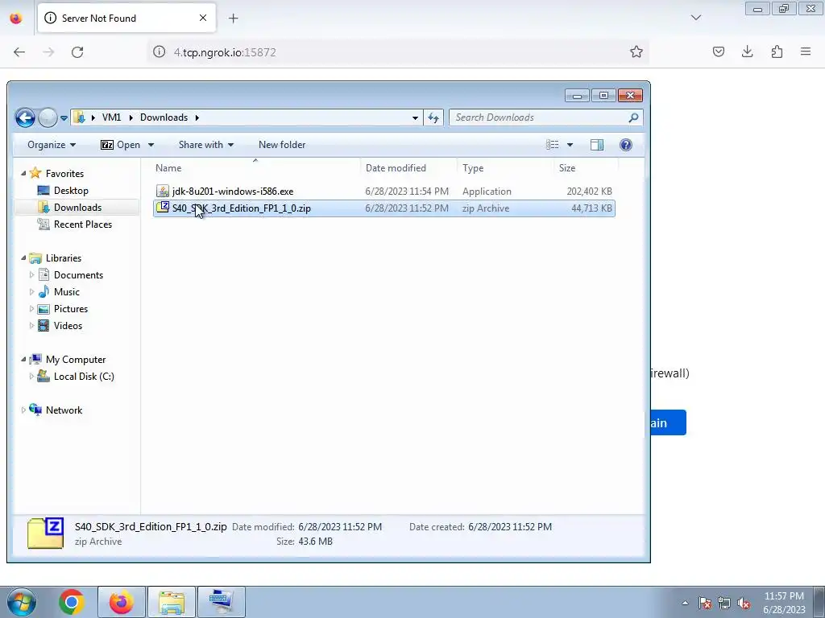Open Favorites in navigation pane
Viewport: 825px width, 618px height.
(x=64, y=174)
